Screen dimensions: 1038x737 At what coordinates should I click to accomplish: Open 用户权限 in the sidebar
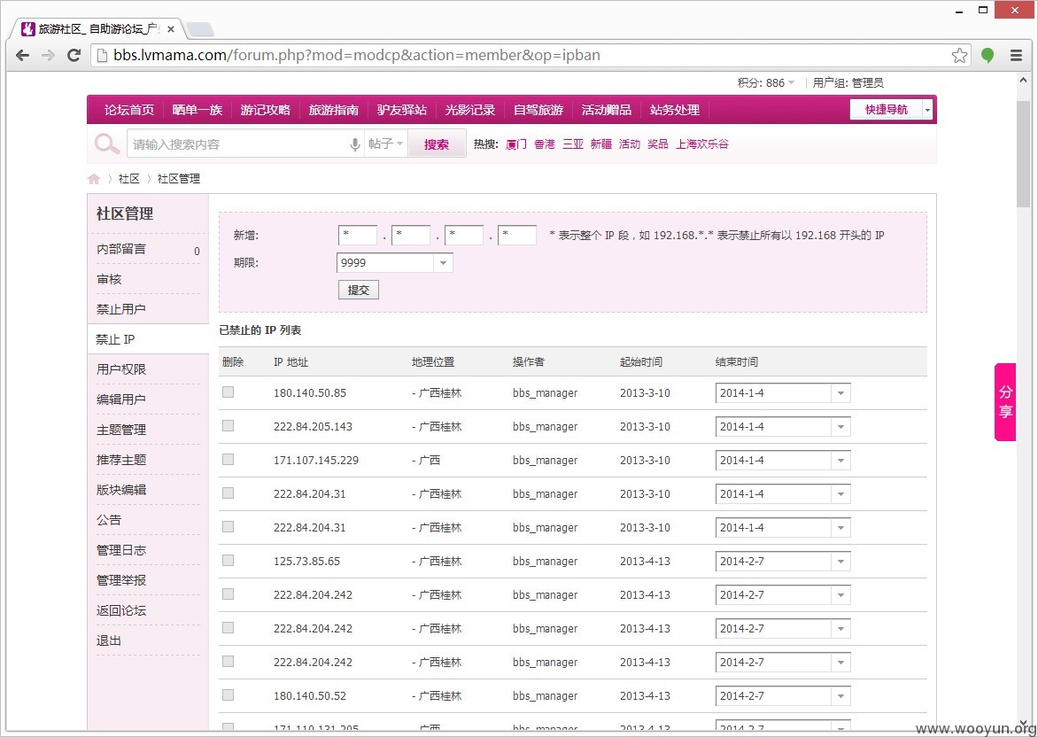pos(121,369)
